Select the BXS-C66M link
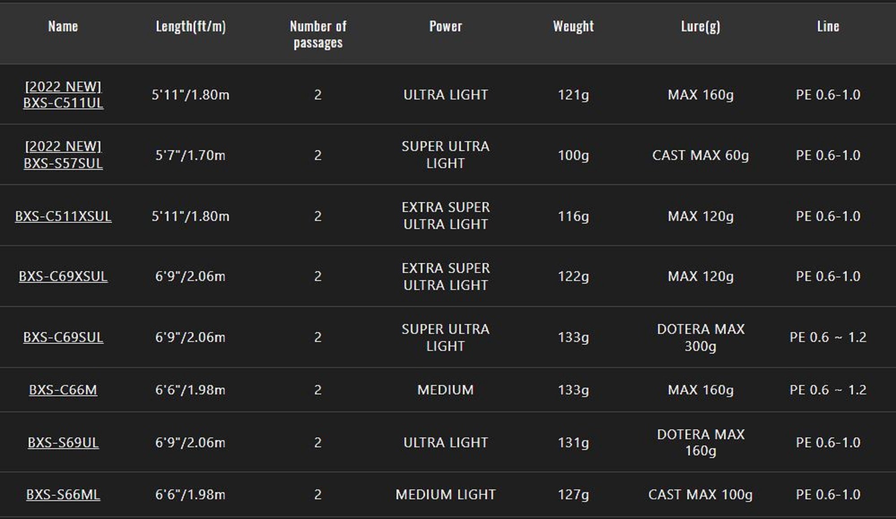Viewport: 896px width, 519px height. point(63,390)
